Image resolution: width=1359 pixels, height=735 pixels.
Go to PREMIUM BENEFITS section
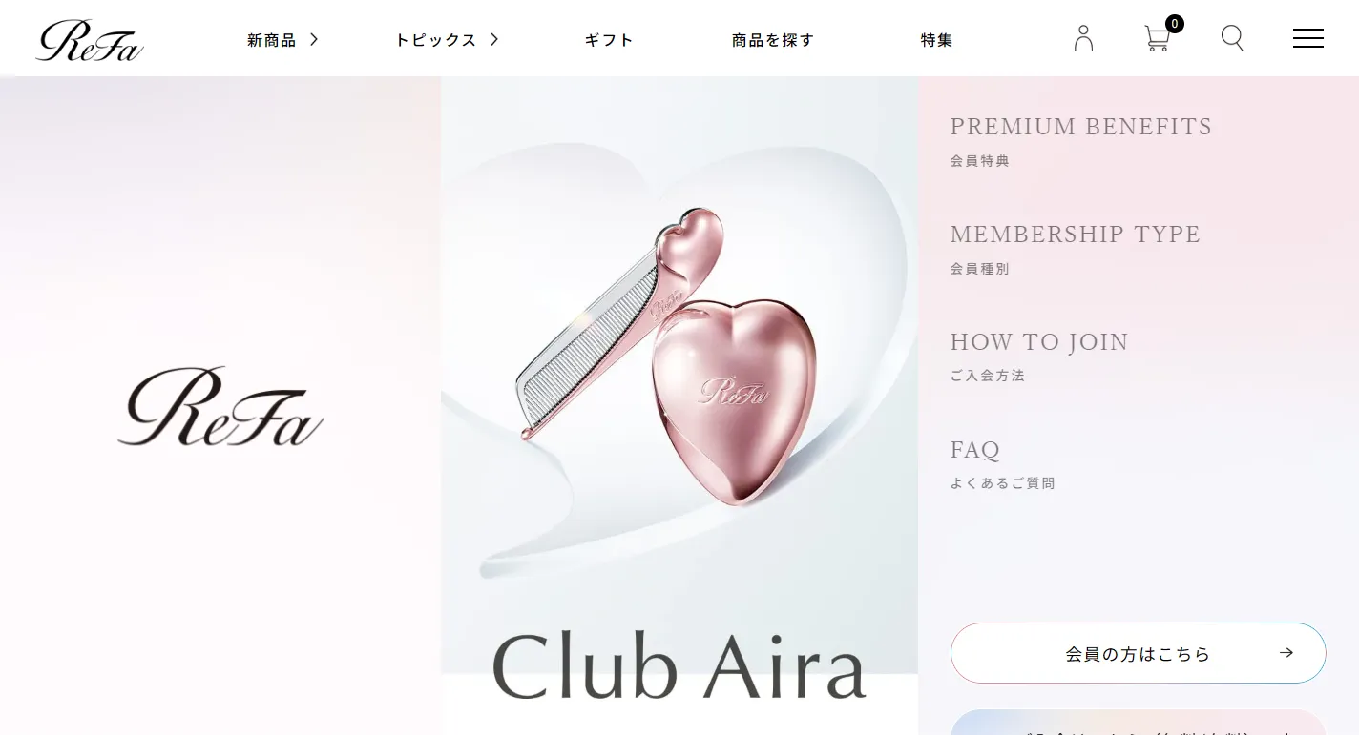[x=1081, y=141]
